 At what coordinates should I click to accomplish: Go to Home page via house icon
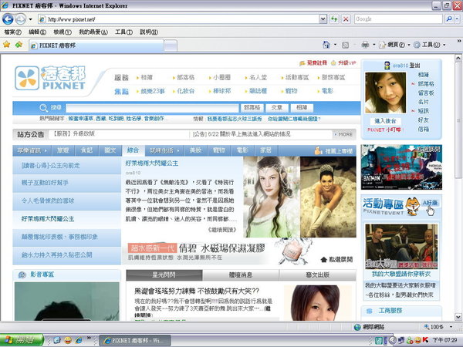326,45
